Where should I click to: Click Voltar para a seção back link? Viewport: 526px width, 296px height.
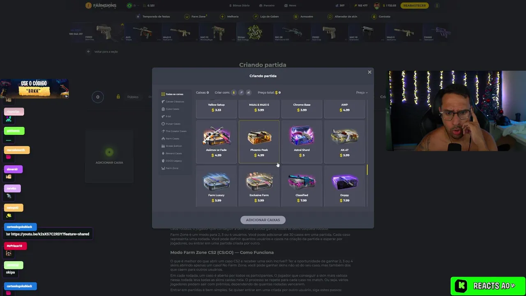tap(102, 52)
